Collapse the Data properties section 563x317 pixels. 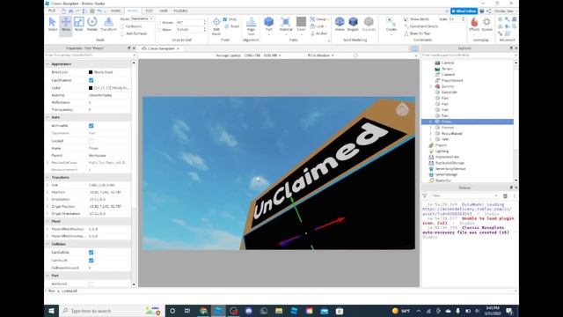(48, 117)
